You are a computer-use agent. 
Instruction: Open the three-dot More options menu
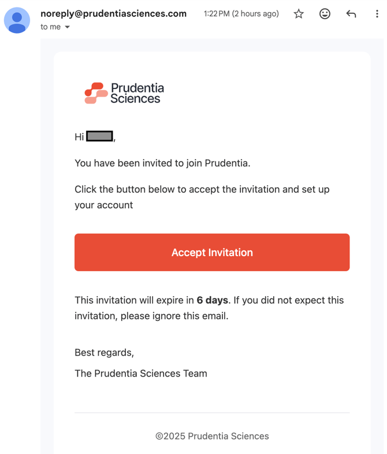click(377, 14)
